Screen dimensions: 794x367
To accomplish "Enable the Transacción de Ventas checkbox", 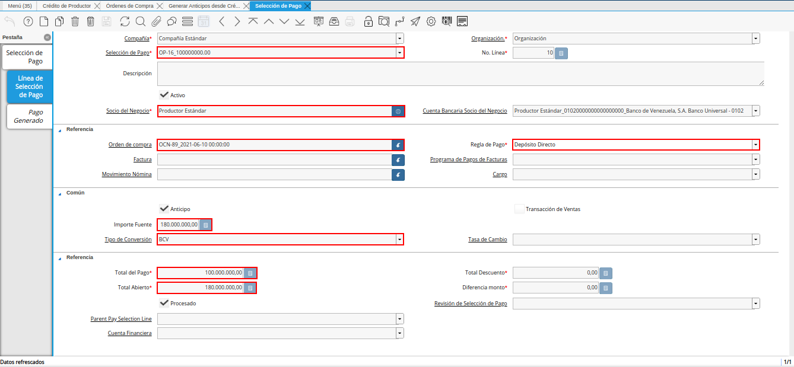I will (x=519, y=209).
